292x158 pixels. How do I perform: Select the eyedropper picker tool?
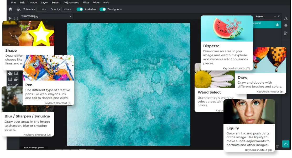click(16, 85)
